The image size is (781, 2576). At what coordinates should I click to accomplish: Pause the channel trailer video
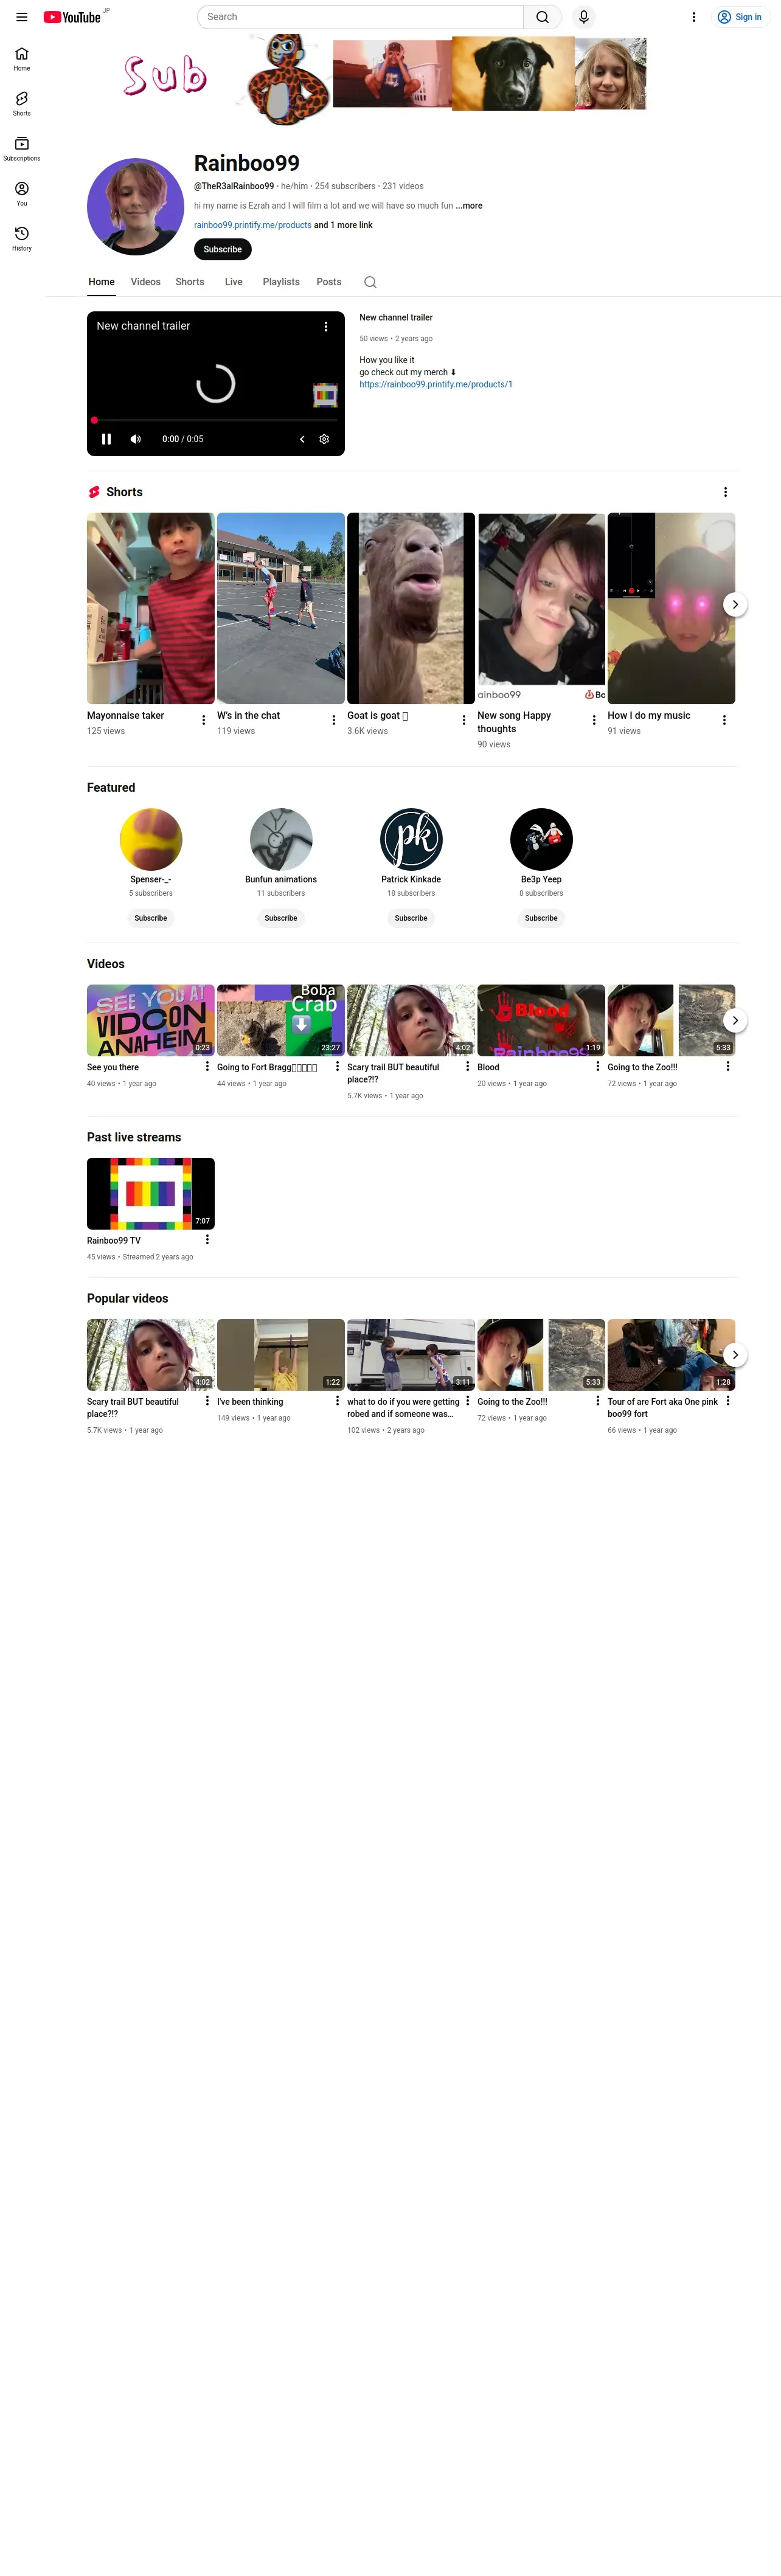106,439
